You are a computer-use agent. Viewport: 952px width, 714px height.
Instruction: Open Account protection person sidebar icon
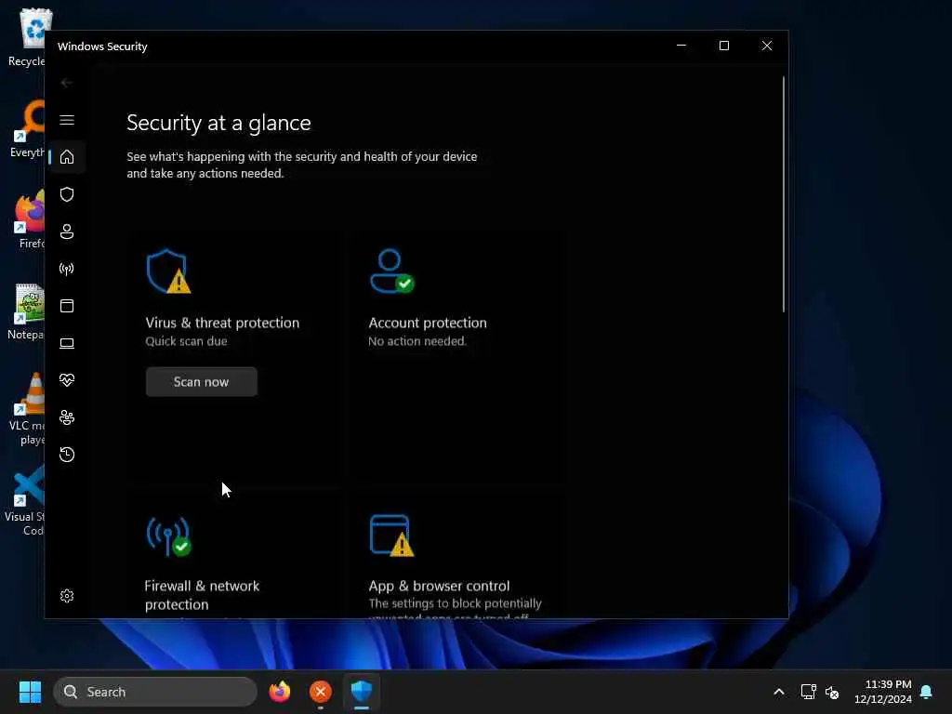point(67,231)
